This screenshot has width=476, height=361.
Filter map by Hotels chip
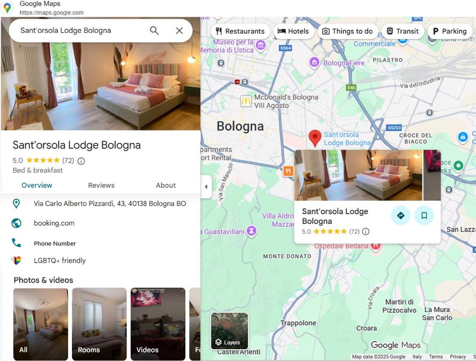tap(293, 31)
